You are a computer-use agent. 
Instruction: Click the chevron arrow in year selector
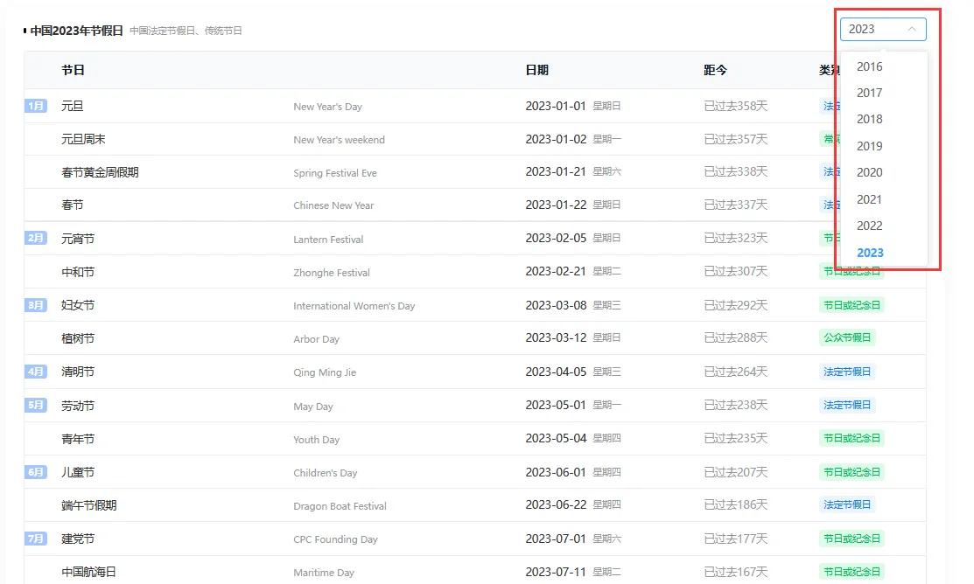tap(911, 29)
